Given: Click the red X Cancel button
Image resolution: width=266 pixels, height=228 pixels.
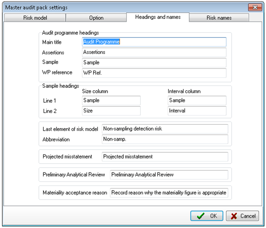Looking at the screenshot, I should [243, 216].
